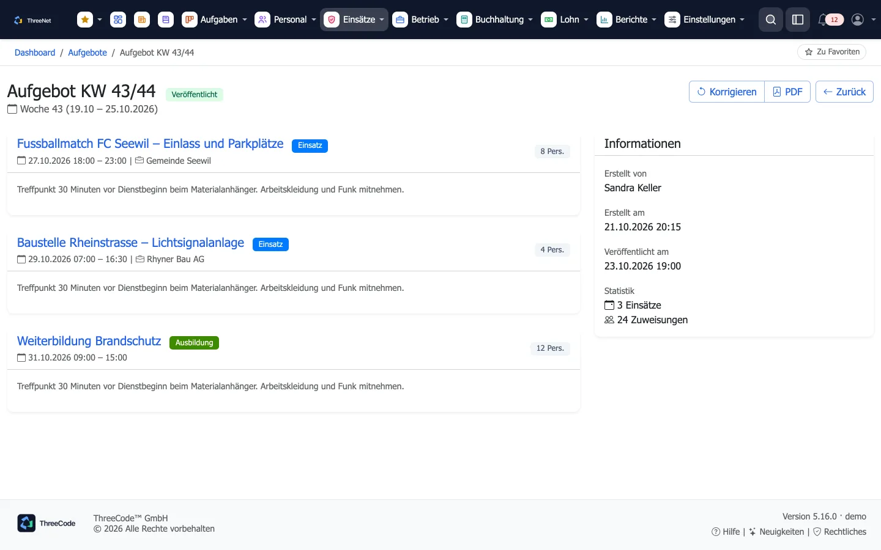881x550 pixels.
Task: Add page via Zu Favoriten star toggle
Action: click(831, 52)
